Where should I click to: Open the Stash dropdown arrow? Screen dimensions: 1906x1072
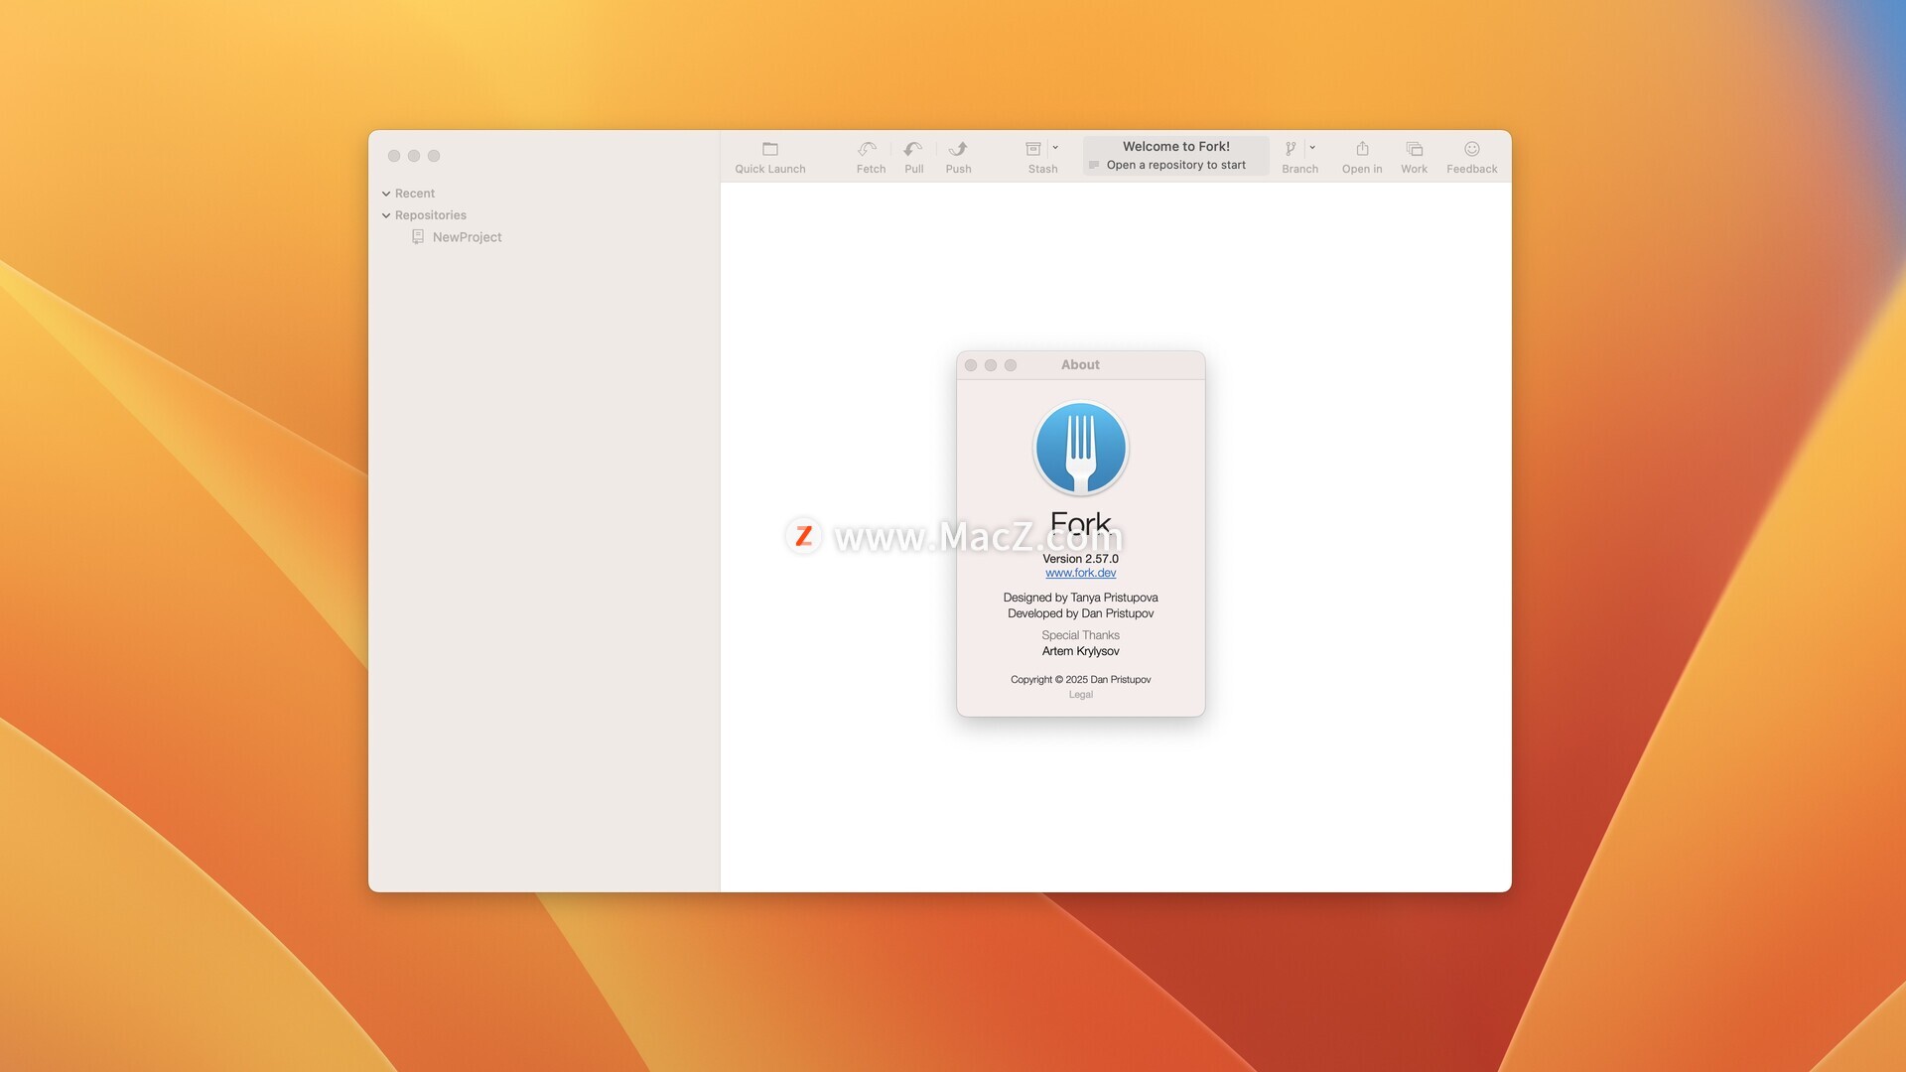point(1055,148)
